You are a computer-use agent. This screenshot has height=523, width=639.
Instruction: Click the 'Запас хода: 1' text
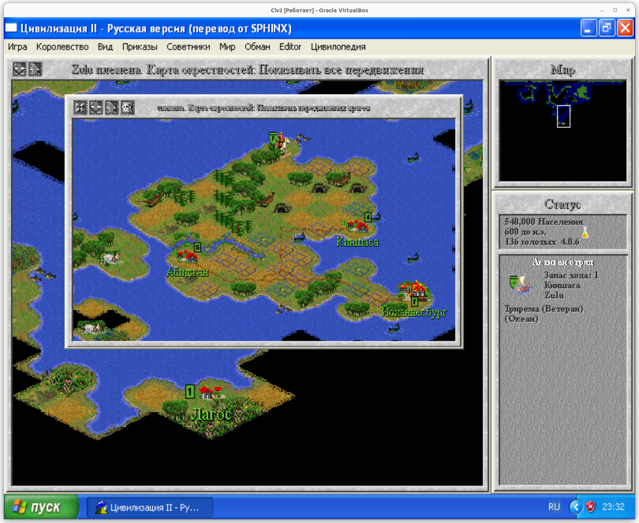point(571,275)
